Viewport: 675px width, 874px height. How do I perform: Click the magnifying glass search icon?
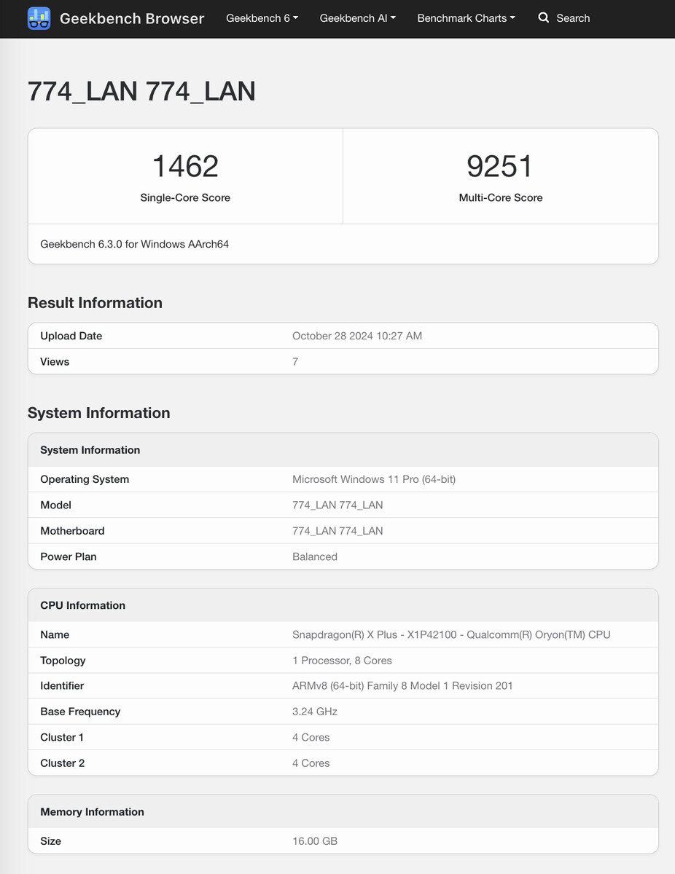(x=544, y=17)
